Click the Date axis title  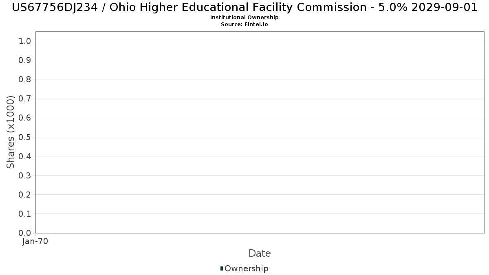[x=260, y=253]
